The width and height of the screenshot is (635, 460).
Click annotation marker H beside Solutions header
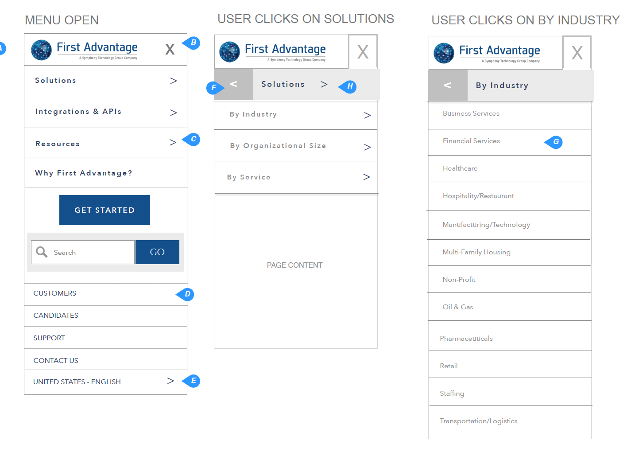pos(349,86)
